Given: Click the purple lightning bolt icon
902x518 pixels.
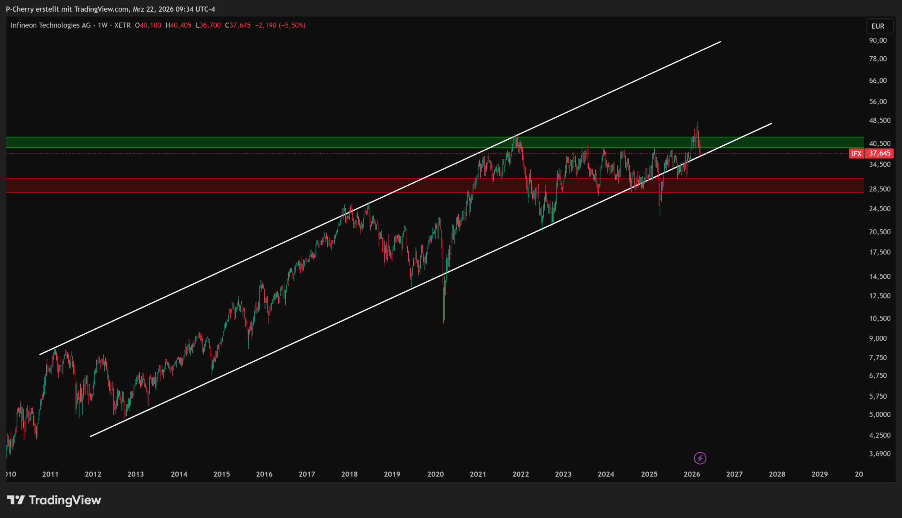Looking at the screenshot, I should (x=700, y=458).
